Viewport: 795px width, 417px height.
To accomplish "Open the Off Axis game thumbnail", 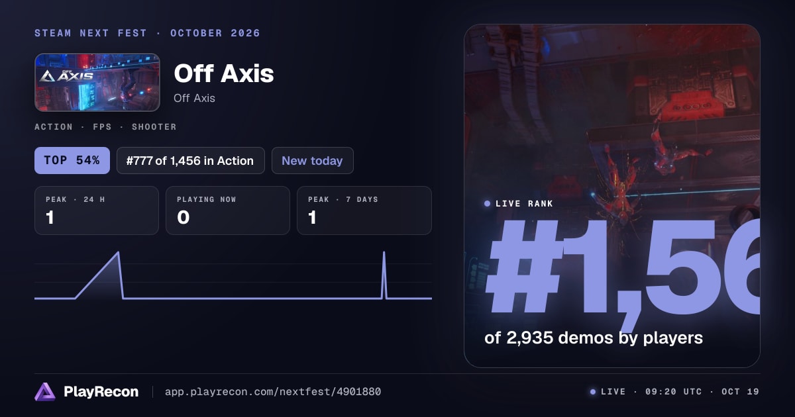I will point(97,82).
